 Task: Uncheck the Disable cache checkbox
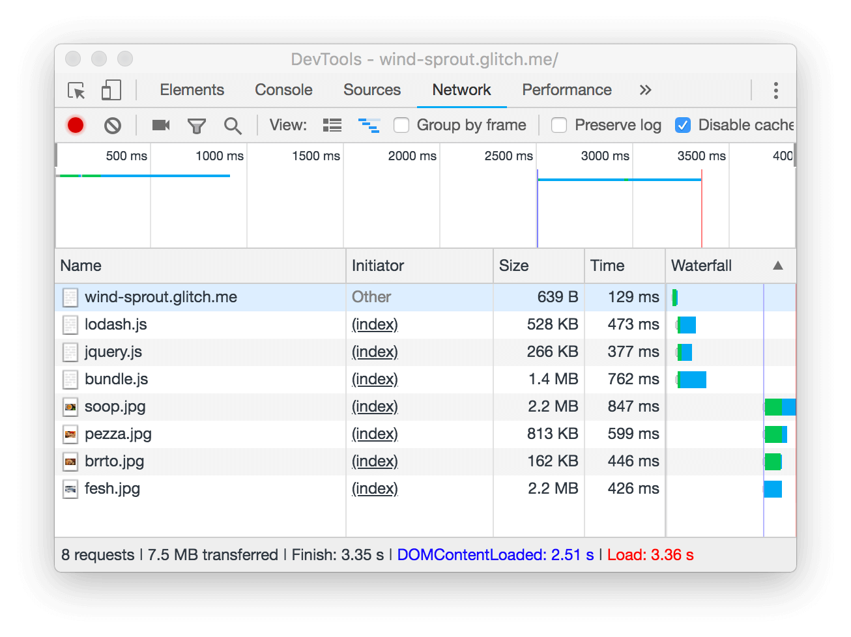(683, 125)
